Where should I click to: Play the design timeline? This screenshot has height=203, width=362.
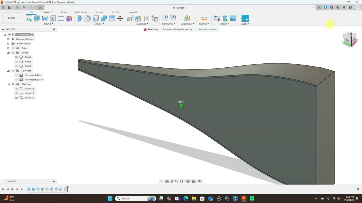coord(12,189)
